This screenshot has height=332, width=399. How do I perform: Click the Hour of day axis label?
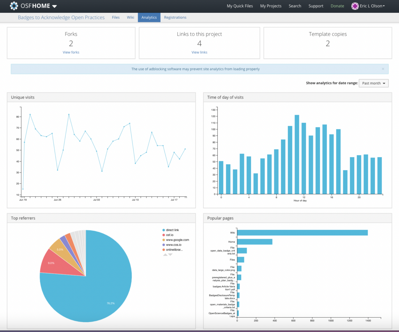300,201
